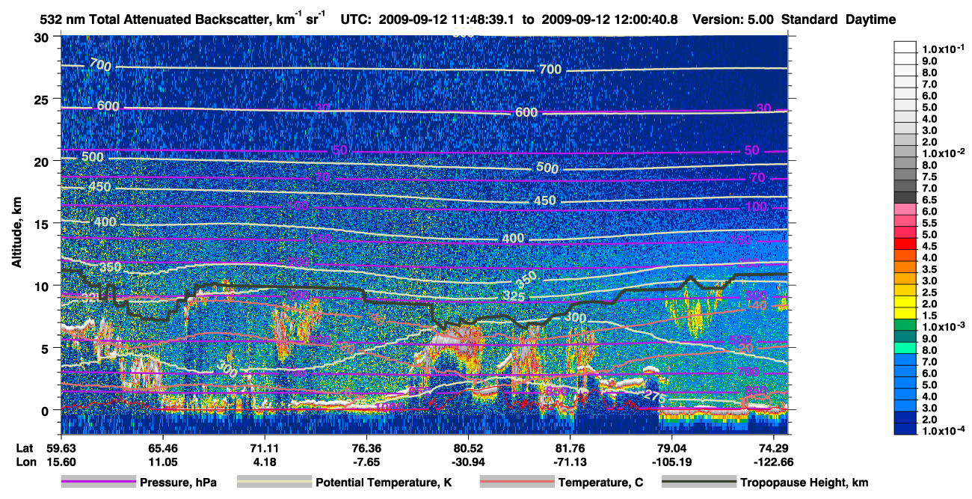This screenshot has width=972, height=499.
Task: Click the 'Lat' row label
Action: (x=25, y=448)
